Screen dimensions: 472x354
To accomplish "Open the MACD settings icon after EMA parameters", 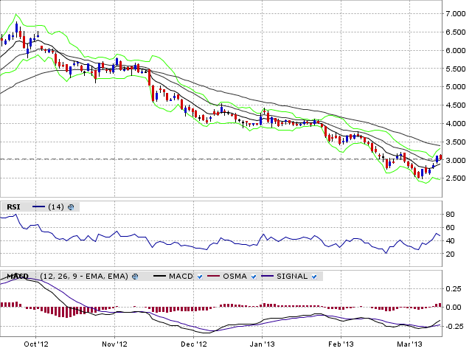I will [135, 277].
